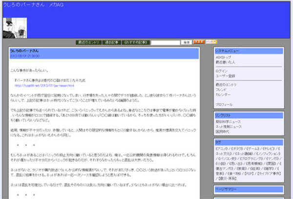293x199 pixels.
Task: Open the うしろのバーナさん post title
Action: point(24,51)
